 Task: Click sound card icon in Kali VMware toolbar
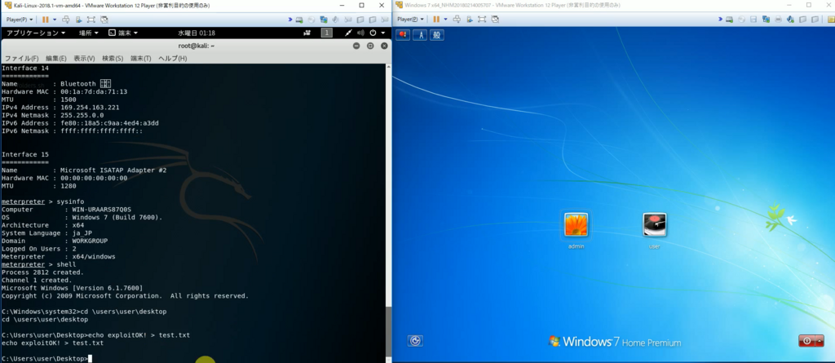point(335,20)
